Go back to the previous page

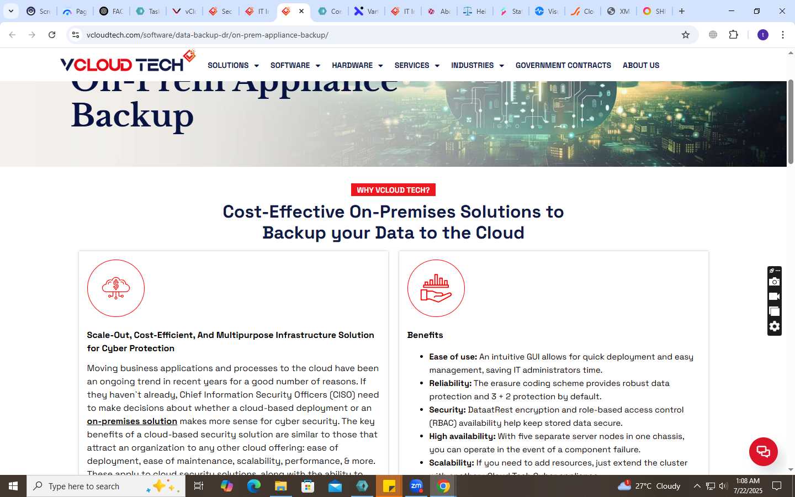[12, 35]
